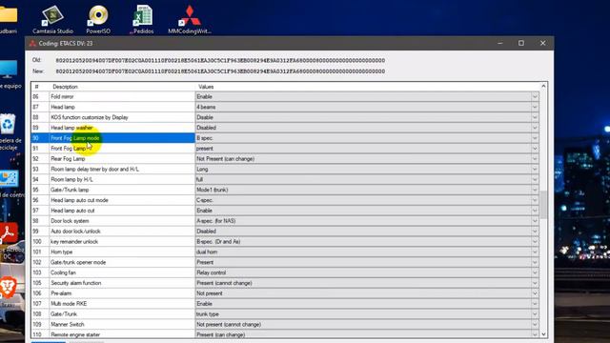Open the Door lock system dropdown
The width and height of the screenshot is (610, 343).
tap(535, 221)
